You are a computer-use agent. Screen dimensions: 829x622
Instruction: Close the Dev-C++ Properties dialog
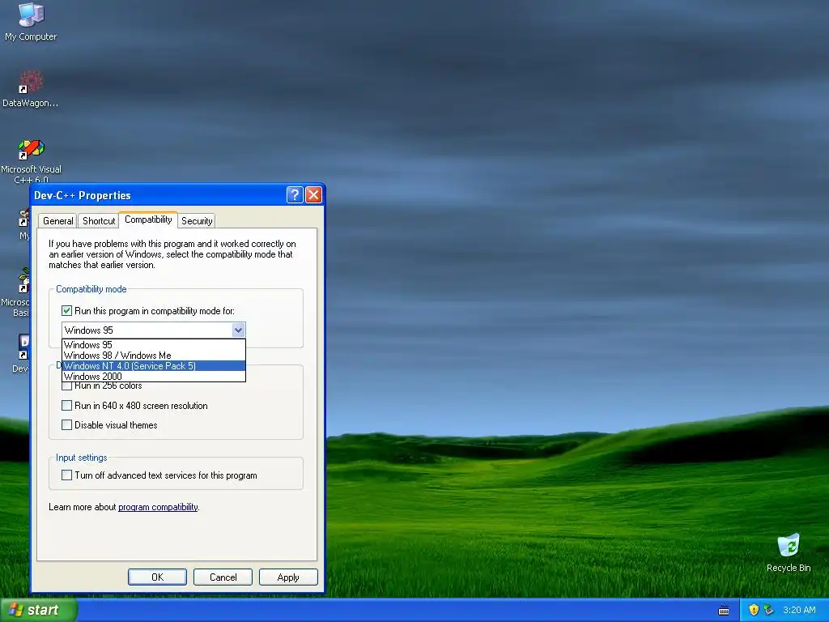[313, 195]
